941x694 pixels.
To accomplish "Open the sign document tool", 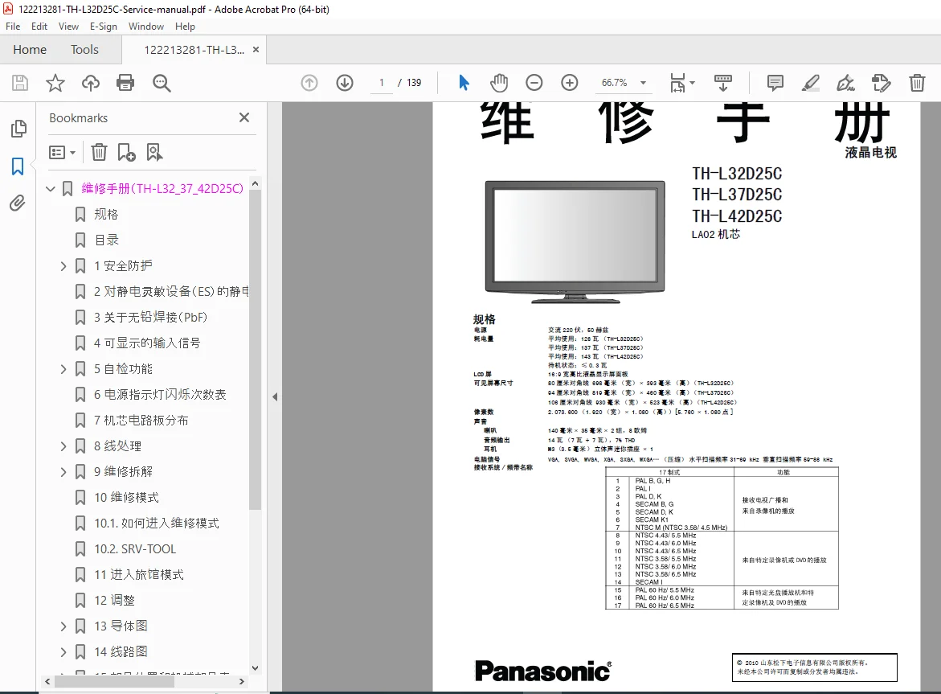I will (845, 83).
